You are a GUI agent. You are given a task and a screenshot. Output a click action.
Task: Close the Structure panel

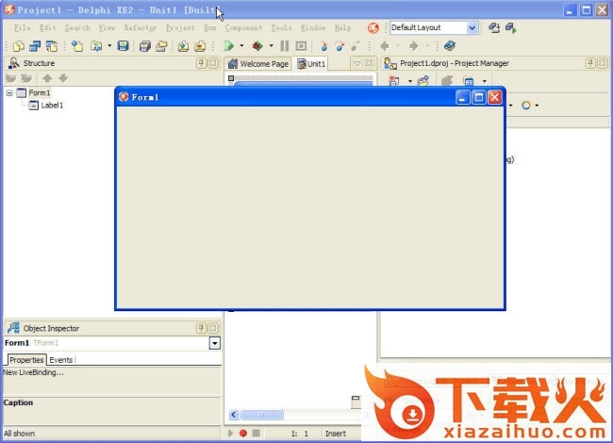tap(213, 63)
